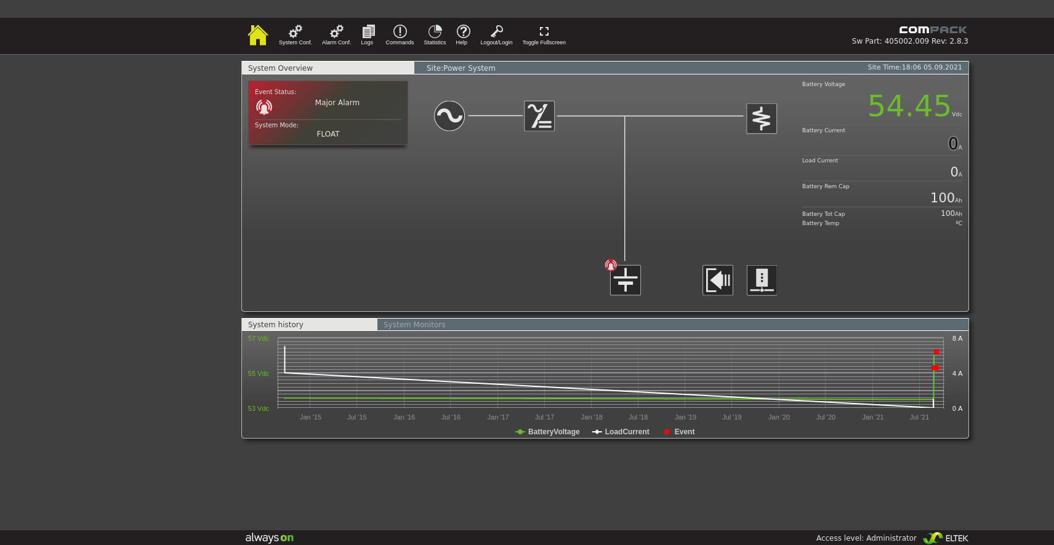This screenshot has height=545, width=1054.
Task: Select the battery icon with alarm
Action: pos(626,280)
